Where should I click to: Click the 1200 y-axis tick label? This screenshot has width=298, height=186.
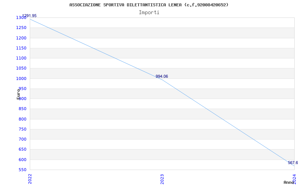21,38
